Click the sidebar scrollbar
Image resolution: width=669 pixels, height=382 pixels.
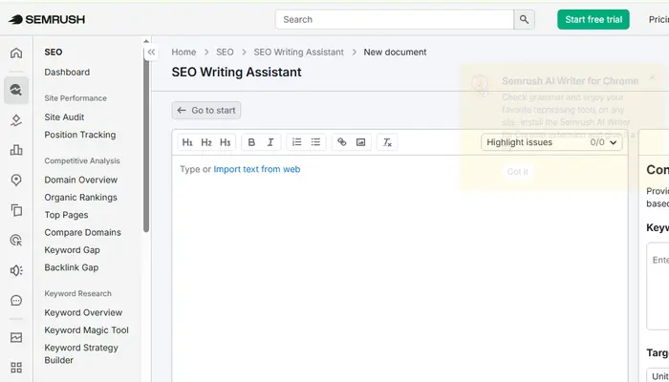(146, 138)
